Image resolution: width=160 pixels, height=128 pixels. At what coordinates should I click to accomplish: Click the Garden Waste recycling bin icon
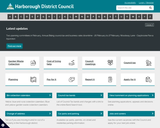(x=33, y=63)
